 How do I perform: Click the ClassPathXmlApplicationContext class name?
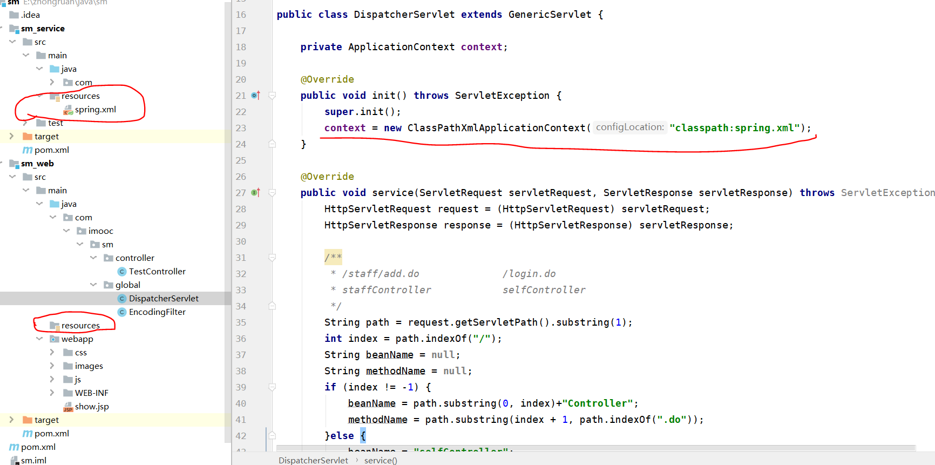496,128
